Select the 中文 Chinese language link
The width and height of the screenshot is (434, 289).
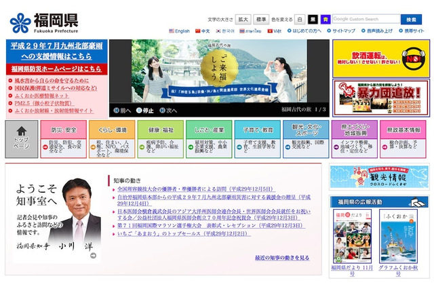(x=202, y=31)
